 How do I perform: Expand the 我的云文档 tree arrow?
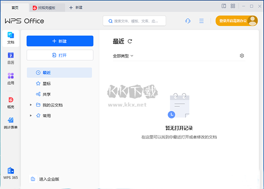point(31,105)
